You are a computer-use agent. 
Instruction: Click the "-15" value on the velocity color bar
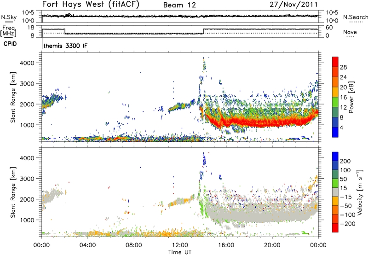[346, 197]
